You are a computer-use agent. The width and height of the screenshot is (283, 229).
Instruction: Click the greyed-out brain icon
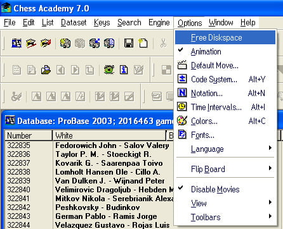click(80, 43)
